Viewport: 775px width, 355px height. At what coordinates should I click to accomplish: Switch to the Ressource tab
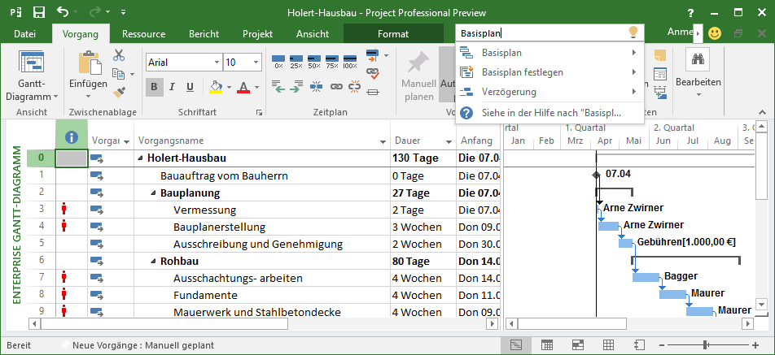pos(144,33)
